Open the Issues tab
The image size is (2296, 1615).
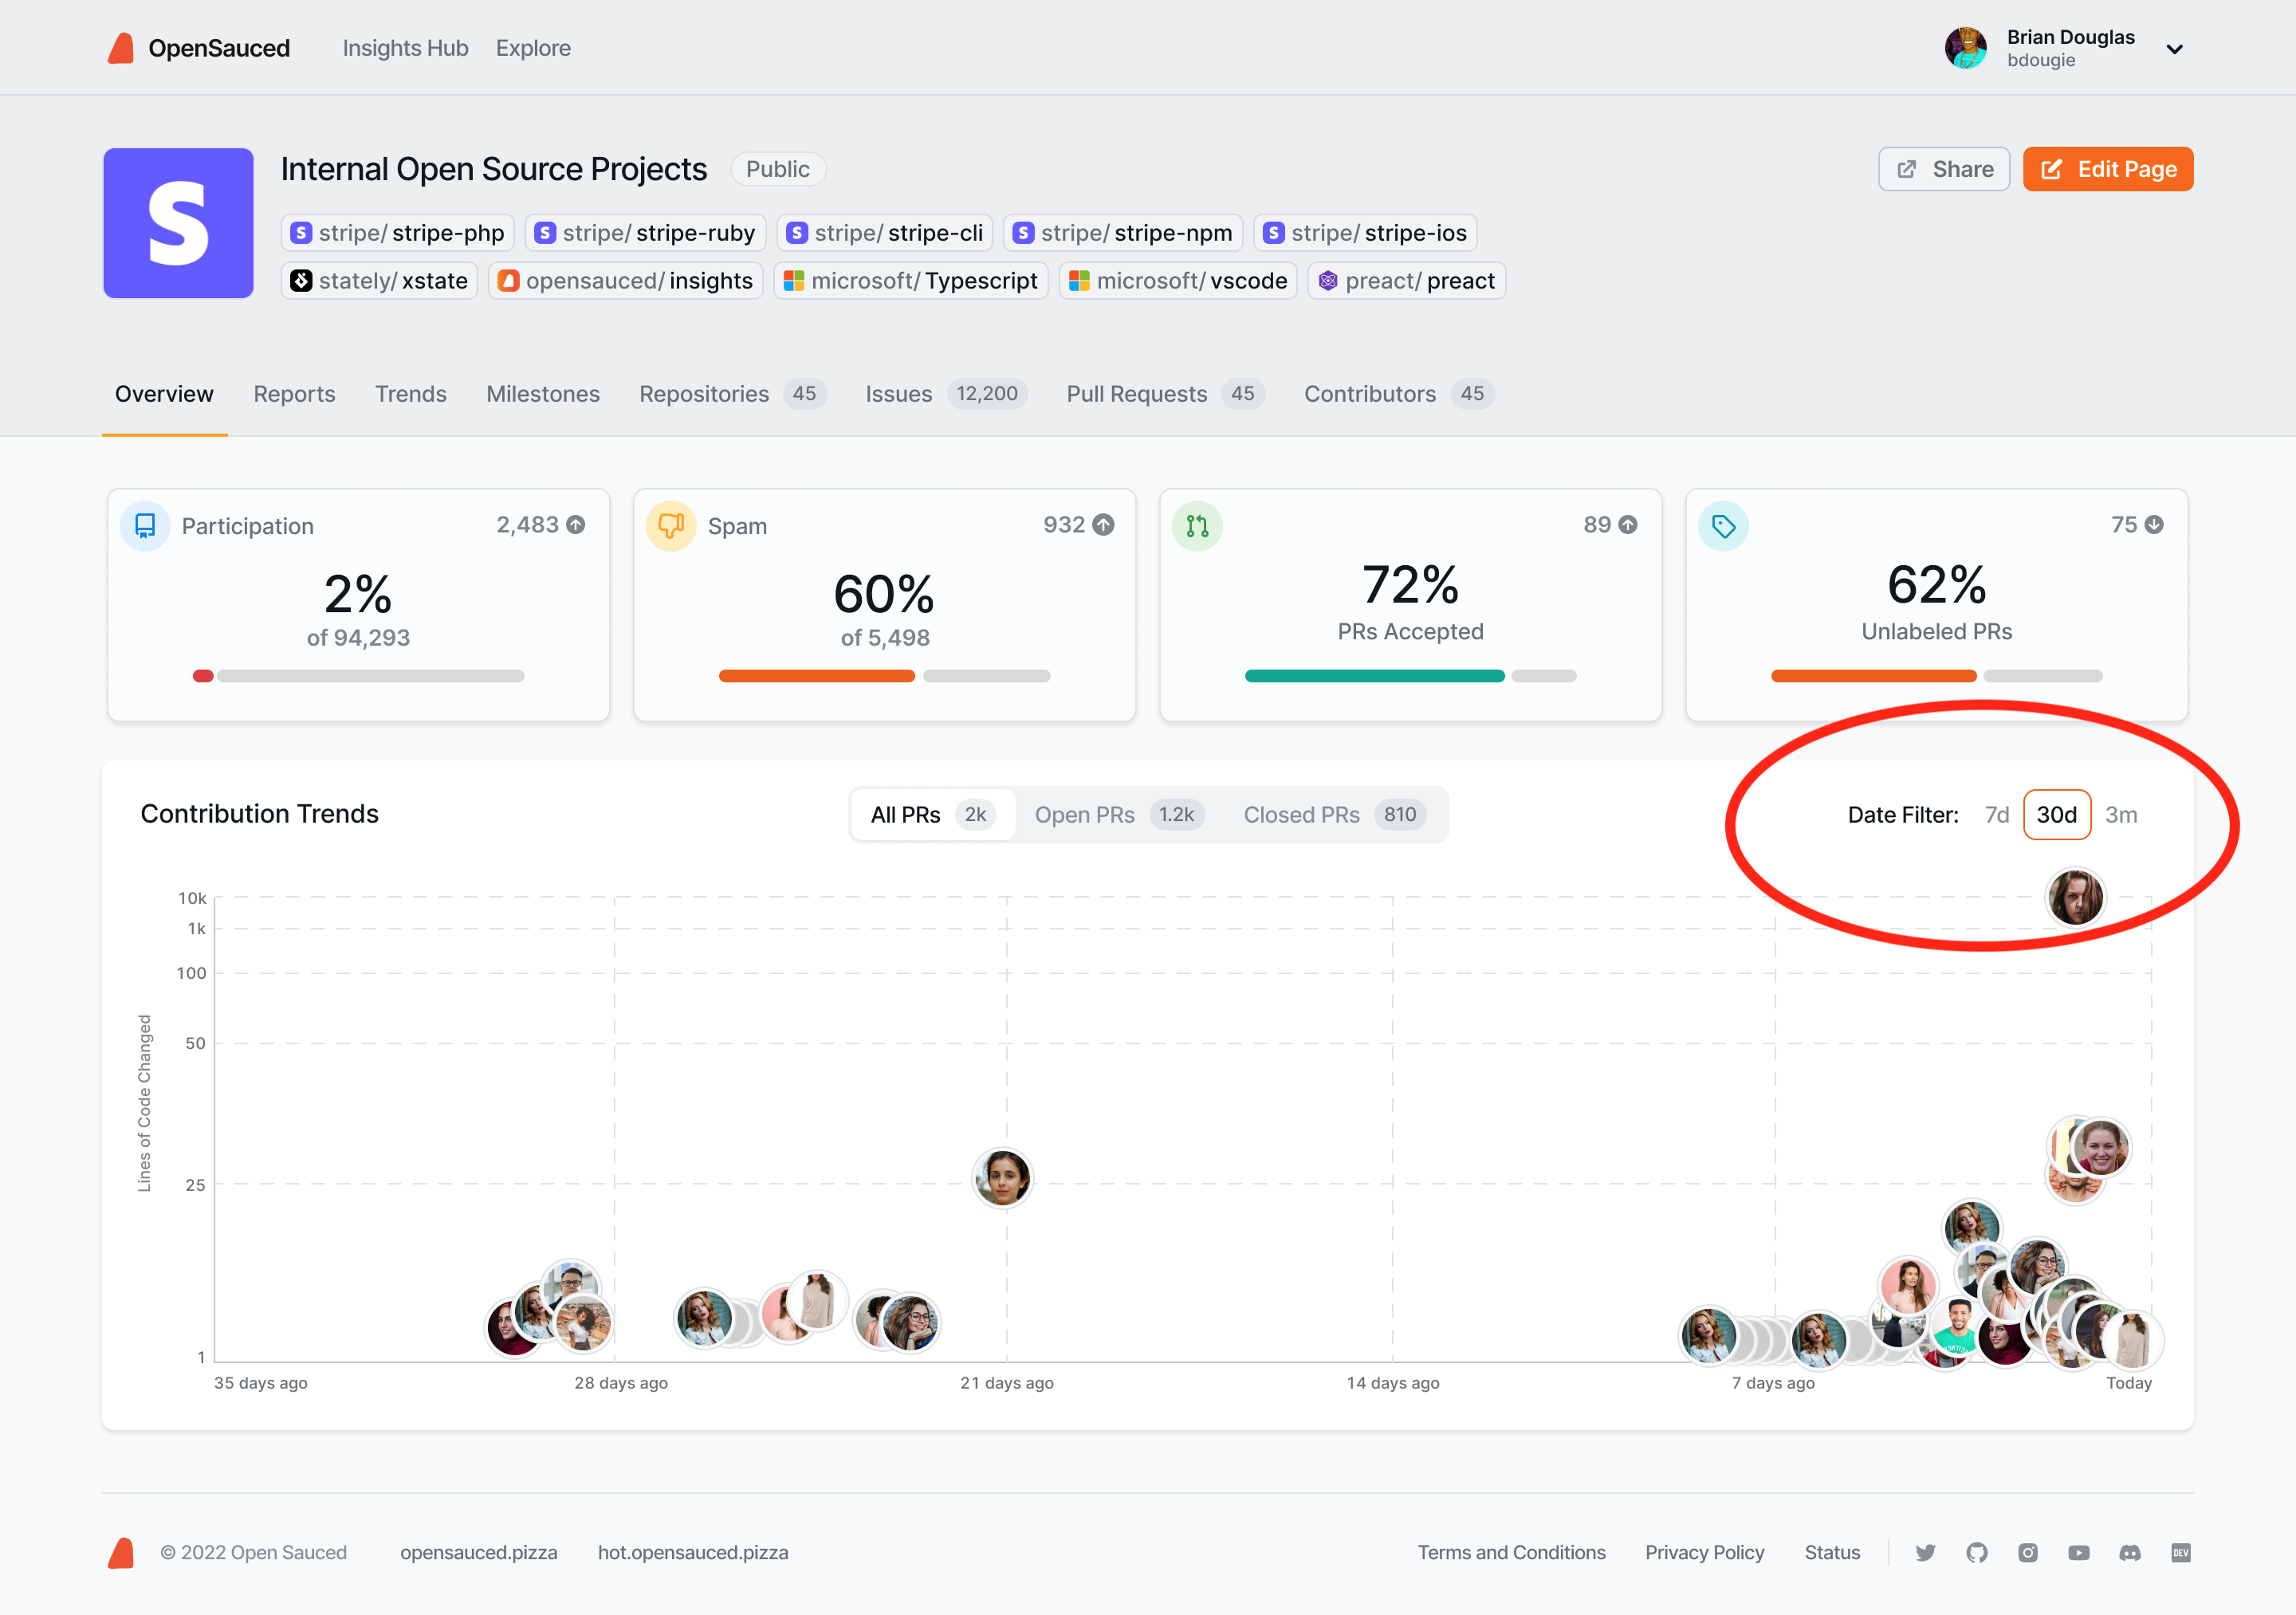click(946, 394)
